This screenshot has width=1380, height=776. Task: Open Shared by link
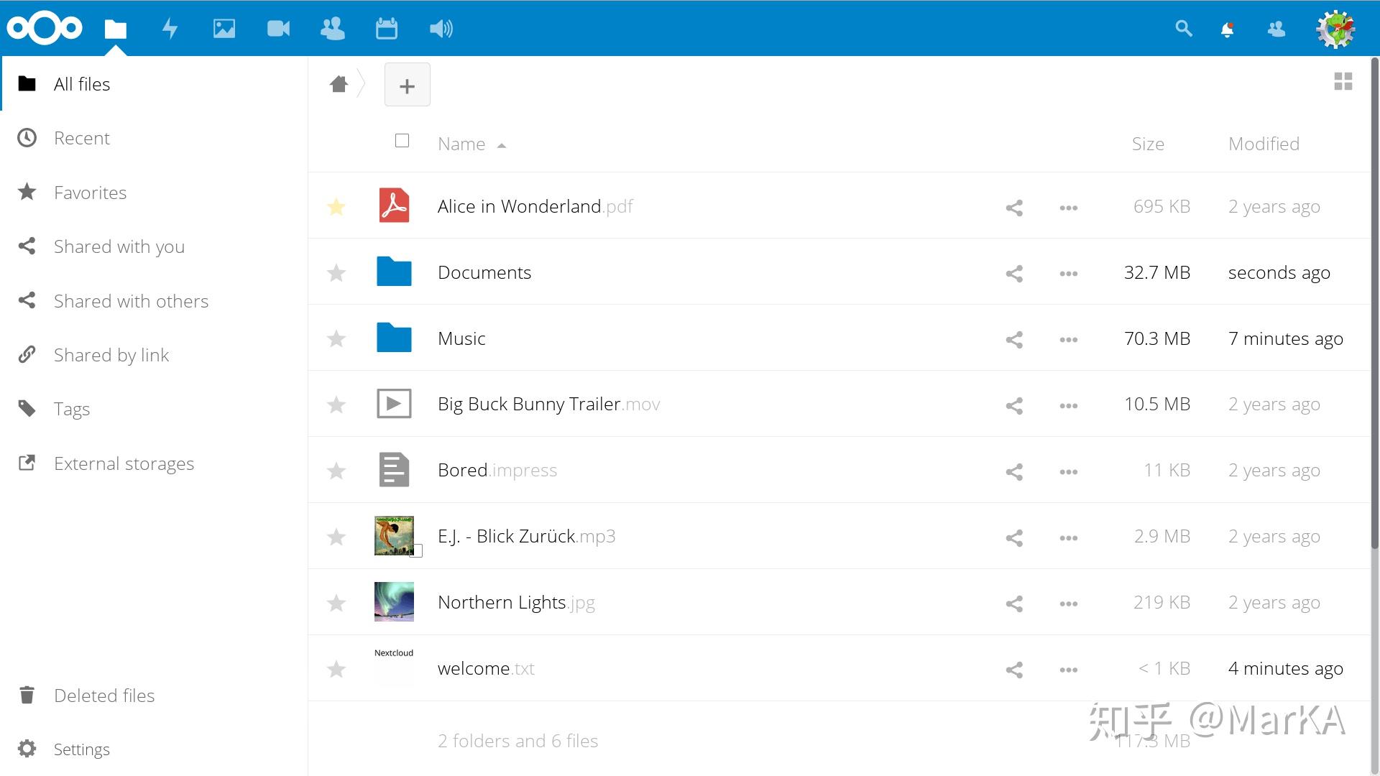point(154,355)
